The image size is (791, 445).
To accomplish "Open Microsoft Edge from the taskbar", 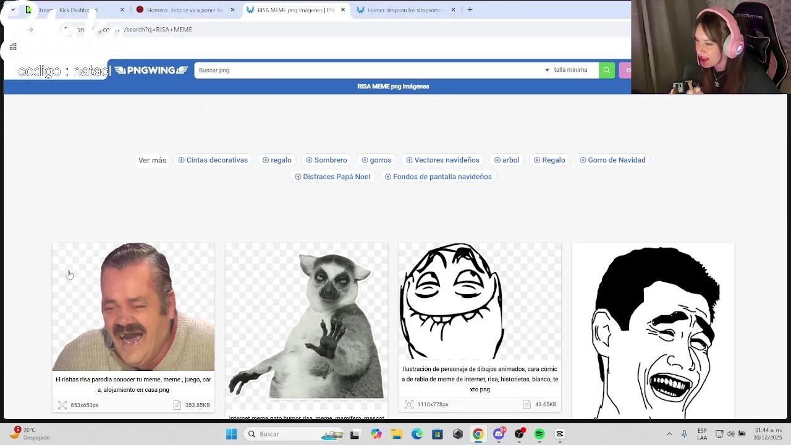I will pyautogui.click(x=417, y=434).
